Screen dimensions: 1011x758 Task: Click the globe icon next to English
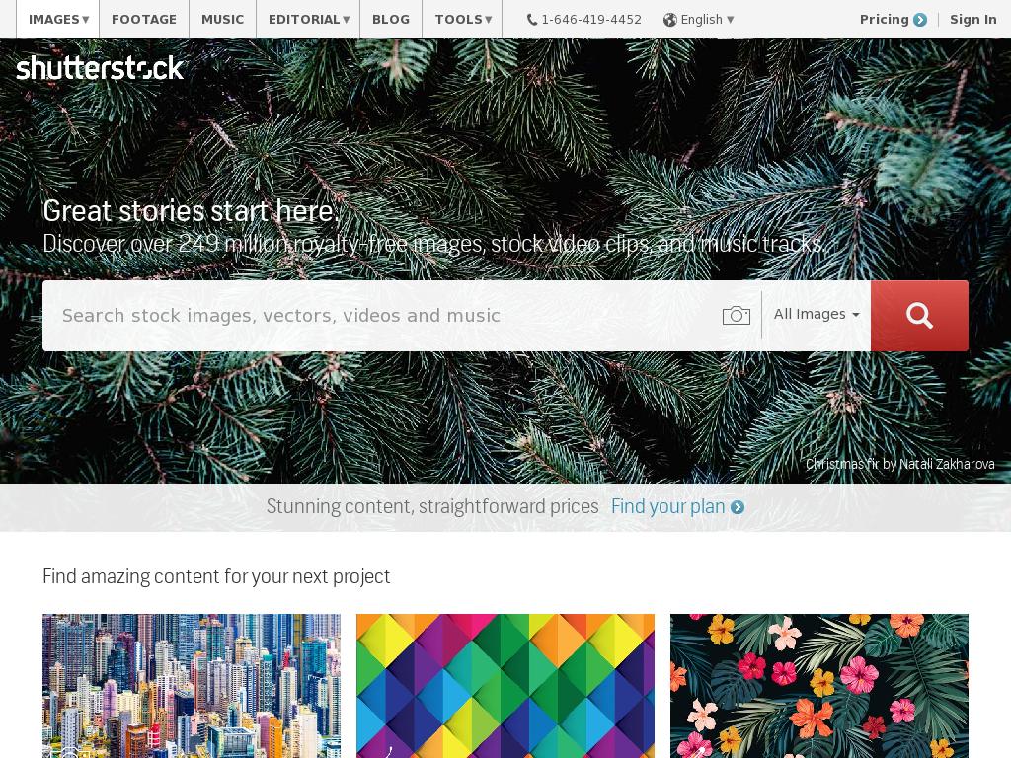tap(670, 20)
